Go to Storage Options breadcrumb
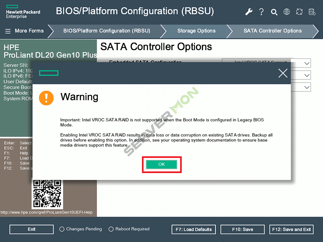This screenshot has width=323, height=242. tap(197, 31)
